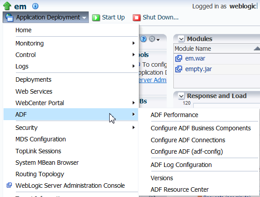Open the empty.jar module link
Screen dimensions: 260x197
tap(199, 69)
